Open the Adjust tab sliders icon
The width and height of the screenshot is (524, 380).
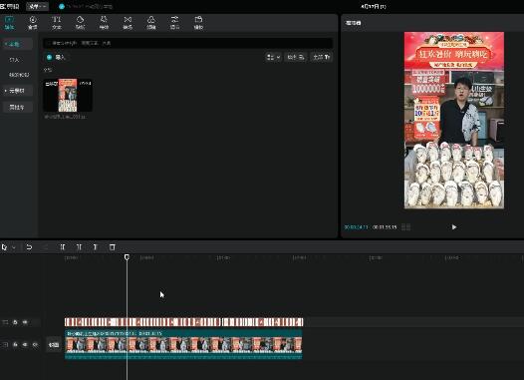pos(174,22)
